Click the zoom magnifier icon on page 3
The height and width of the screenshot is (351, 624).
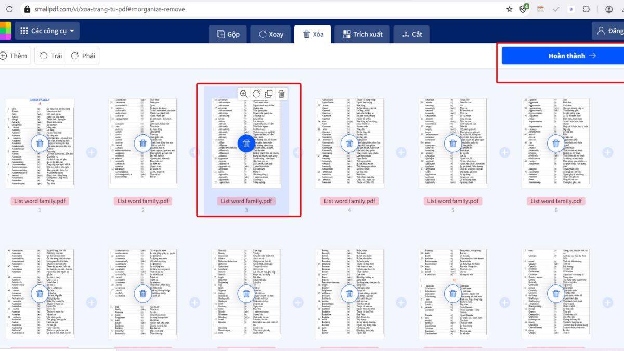(x=243, y=94)
